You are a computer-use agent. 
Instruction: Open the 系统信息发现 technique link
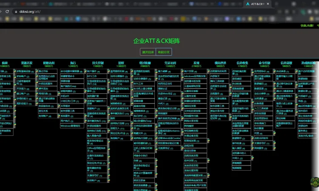(191, 166)
